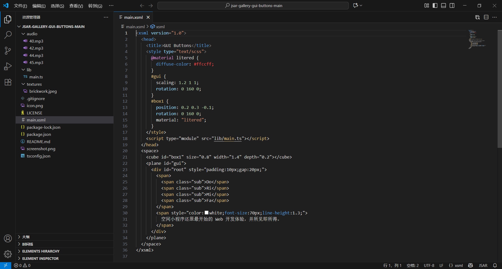
Task: Open the Explorer view in activity bar
Action: (8, 19)
